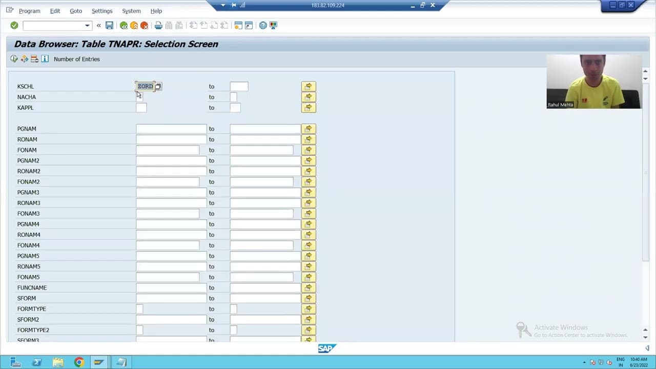This screenshot has height=369, width=656.
Task: Click the FORMTYPE single-character input field
Action: (x=139, y=309)
